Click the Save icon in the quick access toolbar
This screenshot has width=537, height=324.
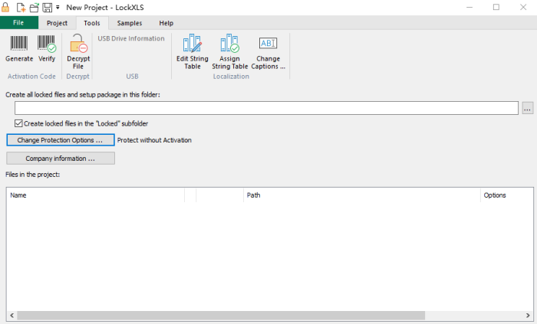[x=48, y=7]
